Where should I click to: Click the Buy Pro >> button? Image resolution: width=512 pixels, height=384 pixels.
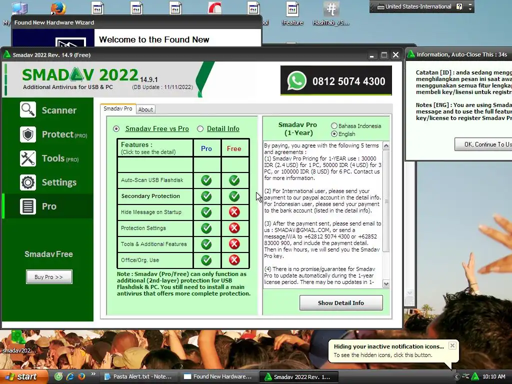(x=49, y=277)
